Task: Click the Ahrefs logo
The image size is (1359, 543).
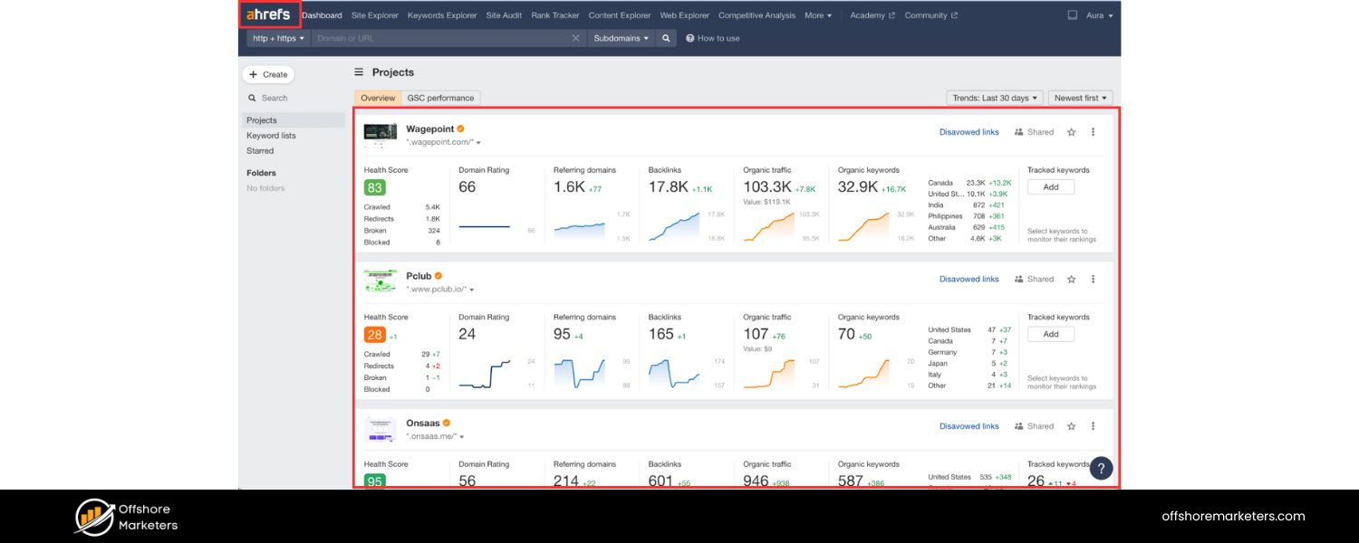Action: [268, 14]
